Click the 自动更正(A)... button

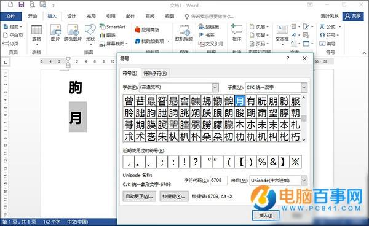pyautogui.click(x=140, y=196)
